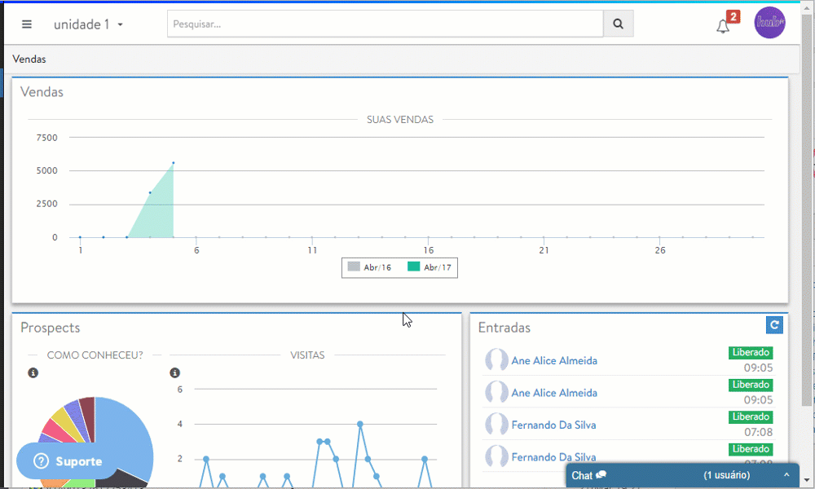Click the info icon under Como Conheceu
Viewport: 815px width, 489px height.
click(x=33, y=373)
